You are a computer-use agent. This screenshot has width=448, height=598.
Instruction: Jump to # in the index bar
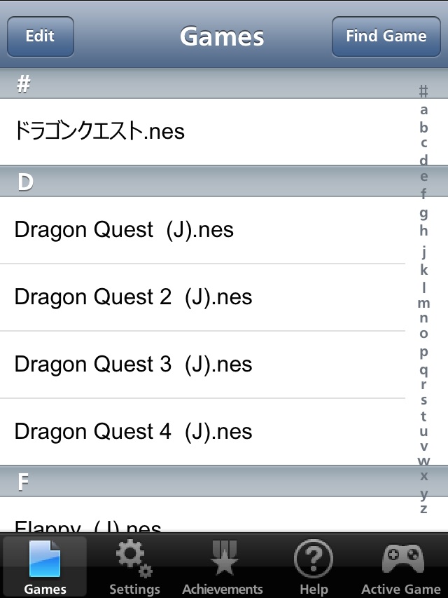tap(423, 91)
